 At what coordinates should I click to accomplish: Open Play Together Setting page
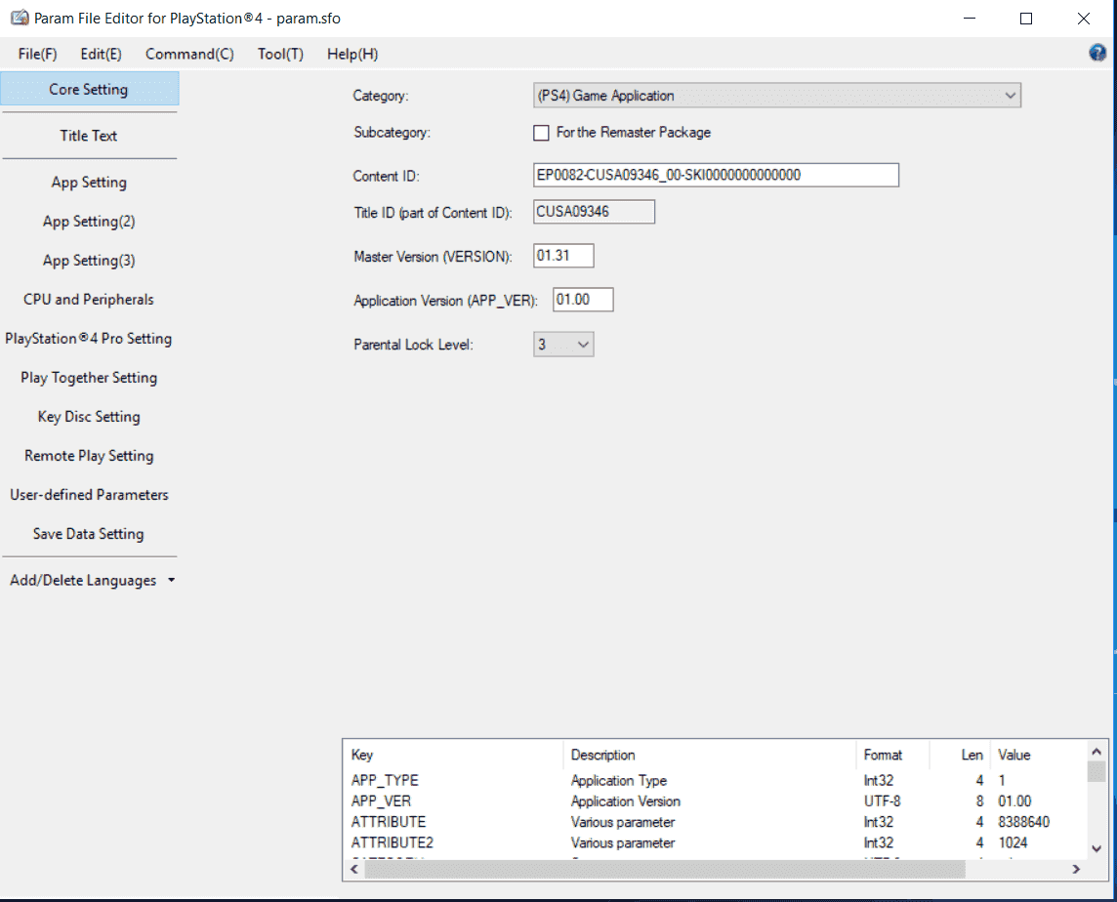coord(89,378)
